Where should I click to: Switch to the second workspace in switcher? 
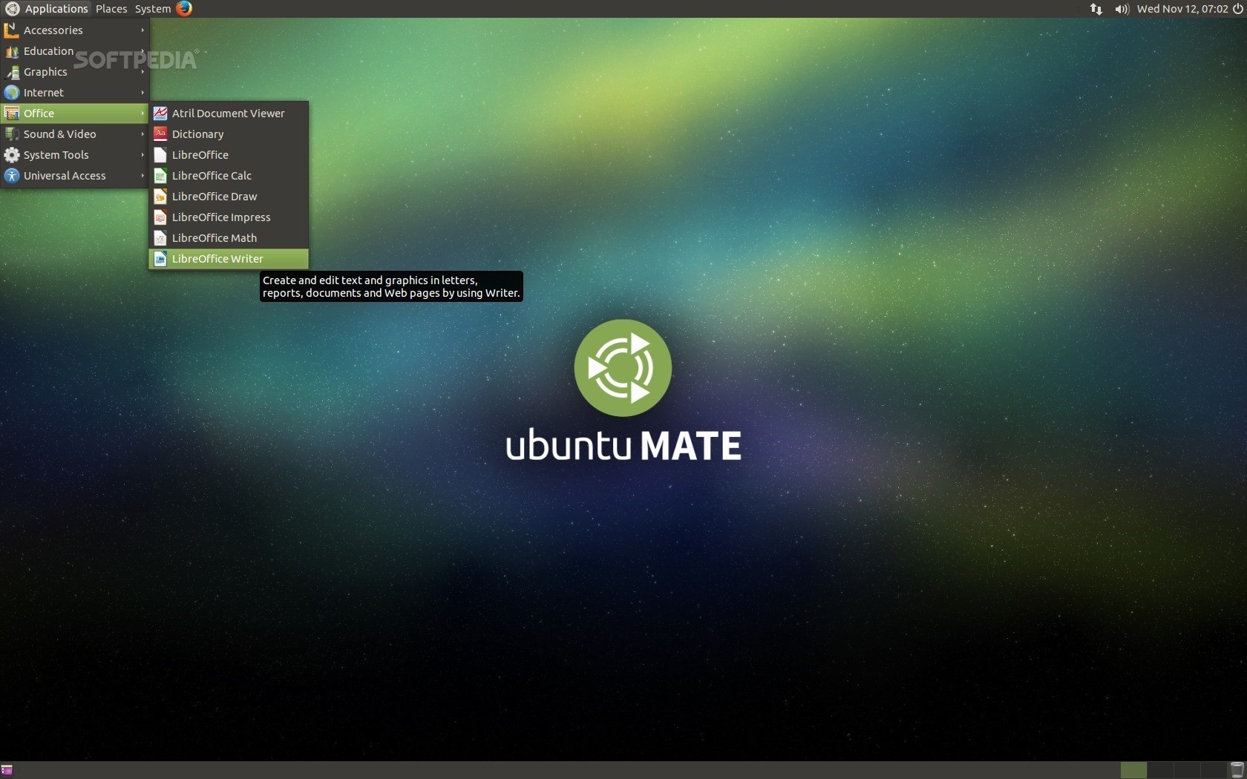(x=1159, y=770)
